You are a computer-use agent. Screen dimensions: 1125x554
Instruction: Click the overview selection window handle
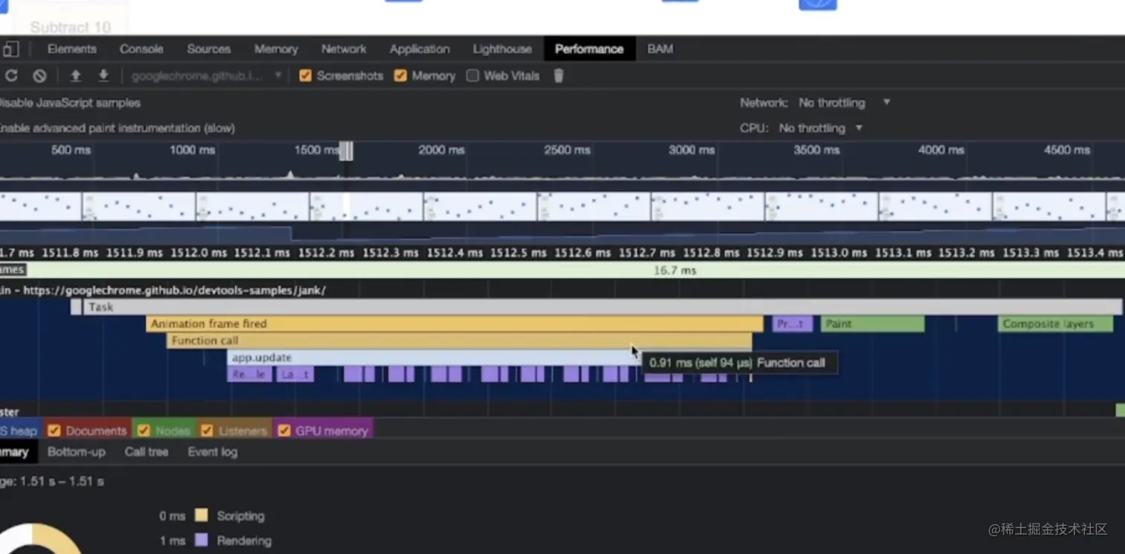coord(346,151)
